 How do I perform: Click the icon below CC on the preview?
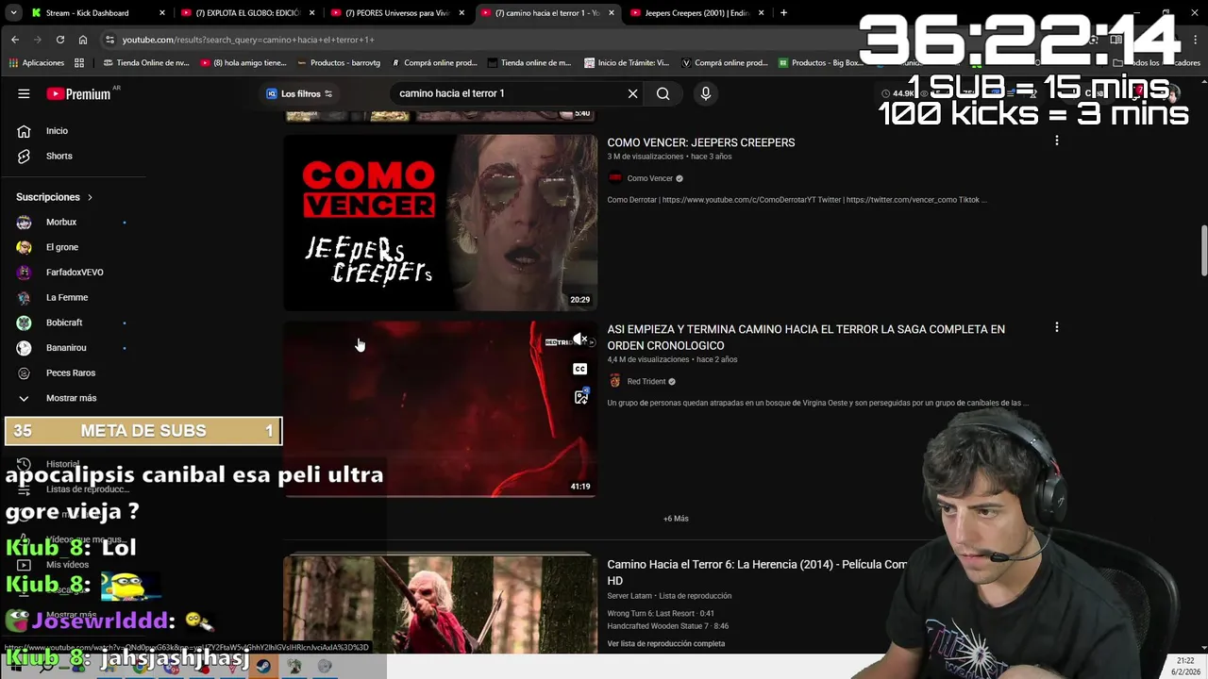tap(580, 397)
